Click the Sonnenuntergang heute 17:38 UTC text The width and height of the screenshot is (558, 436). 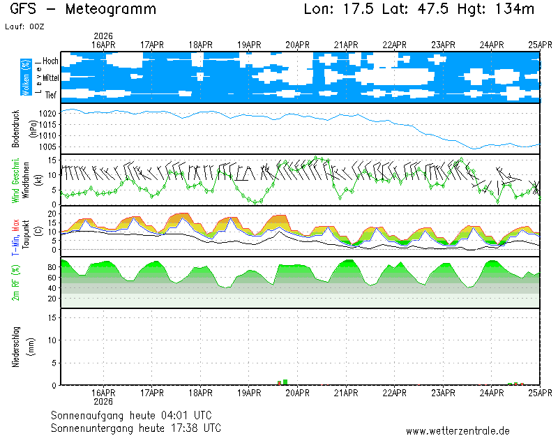pyautogui.click(x=136, y=427)
